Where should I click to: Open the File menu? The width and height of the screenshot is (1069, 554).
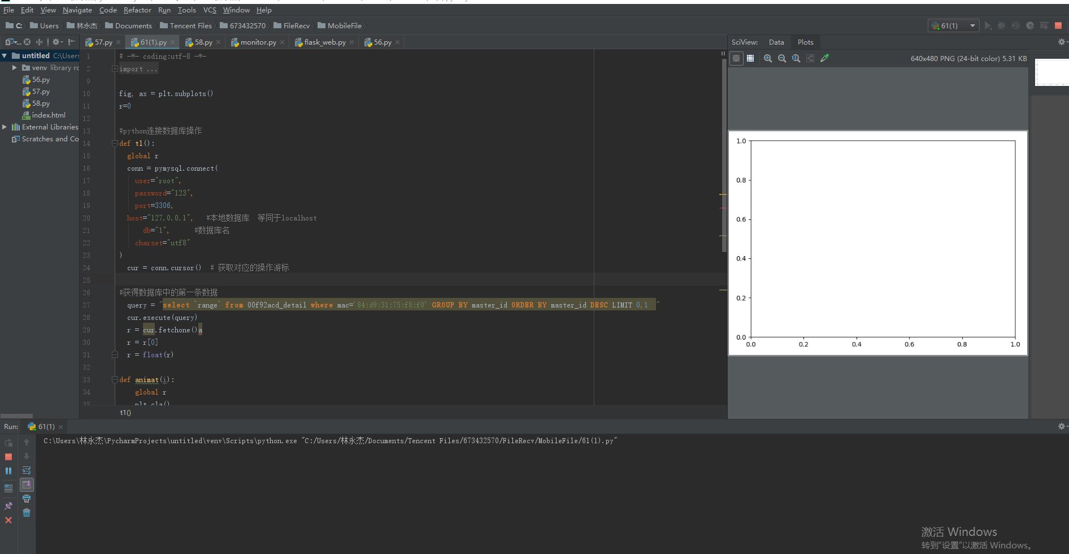(8, 10)
